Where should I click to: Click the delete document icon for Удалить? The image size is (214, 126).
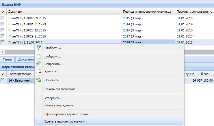39,71
